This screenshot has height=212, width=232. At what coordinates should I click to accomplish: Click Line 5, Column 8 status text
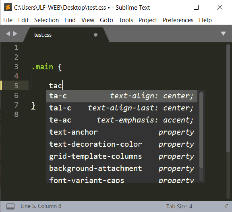[41, 206]
